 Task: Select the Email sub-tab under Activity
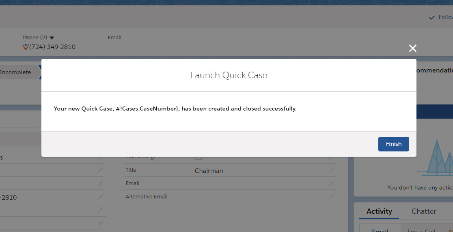pyautogui.click(x=380, y=230)
